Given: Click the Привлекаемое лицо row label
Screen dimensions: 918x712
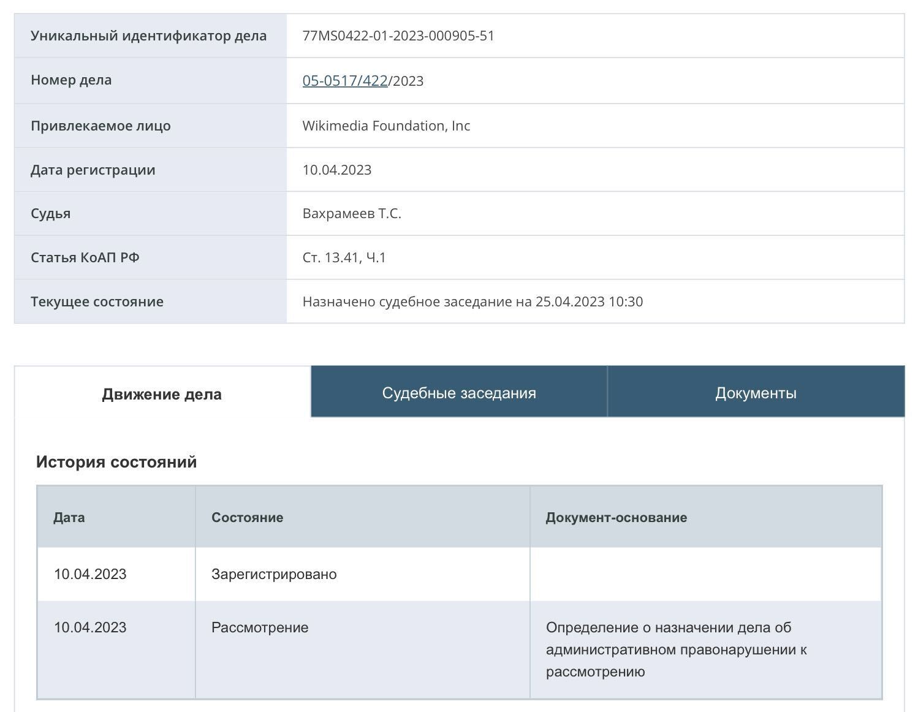Looking at the screenshot, I should point(101,126).
